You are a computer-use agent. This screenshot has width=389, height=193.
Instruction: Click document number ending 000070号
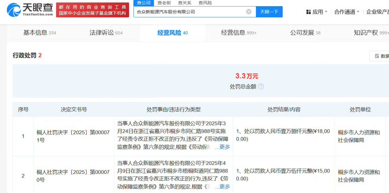click(x=73, y=176)
